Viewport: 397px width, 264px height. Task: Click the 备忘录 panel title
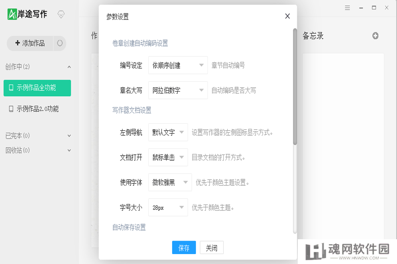pos(313,36)
